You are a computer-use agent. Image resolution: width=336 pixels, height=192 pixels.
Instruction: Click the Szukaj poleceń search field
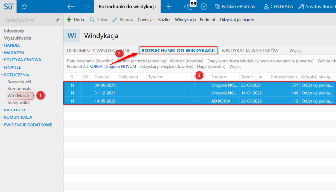29,20
